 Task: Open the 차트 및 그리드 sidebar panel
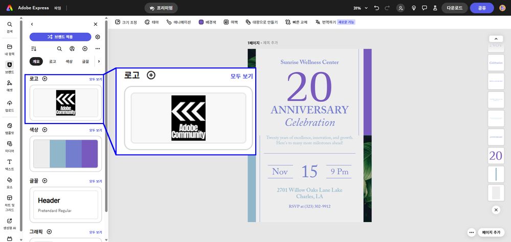[x=9, y=203]
